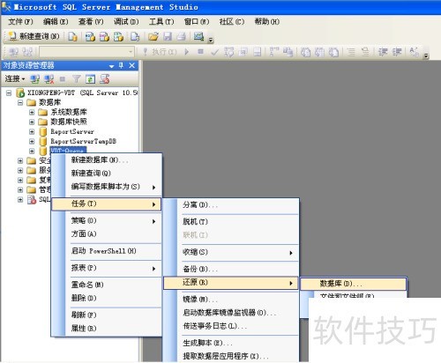Screen dimensions: 441x363
Task: Open the 报表(P) submenu
Action: 107,268
